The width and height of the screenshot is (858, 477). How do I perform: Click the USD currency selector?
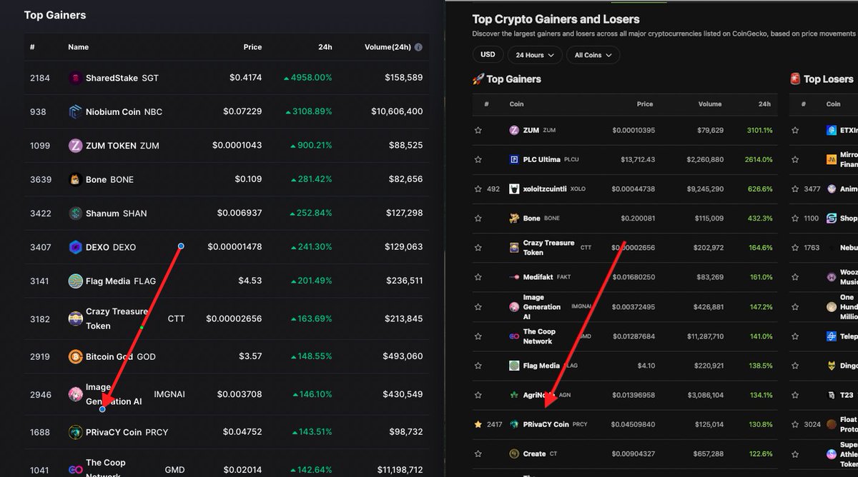(488, 54)
